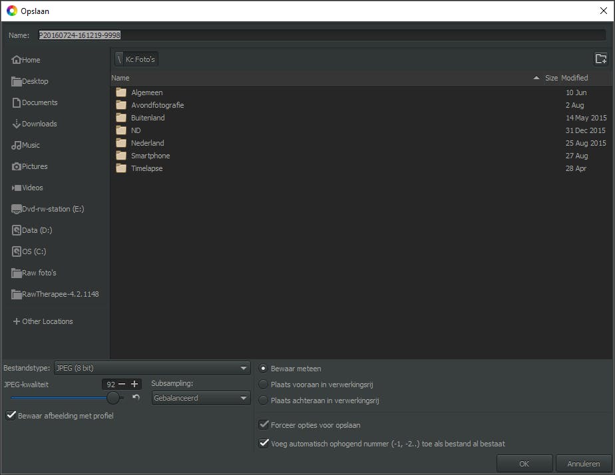Viewport: 615px width, 475px height.
Task: Click the Algemeen folder icon
Action: point(121,92)
